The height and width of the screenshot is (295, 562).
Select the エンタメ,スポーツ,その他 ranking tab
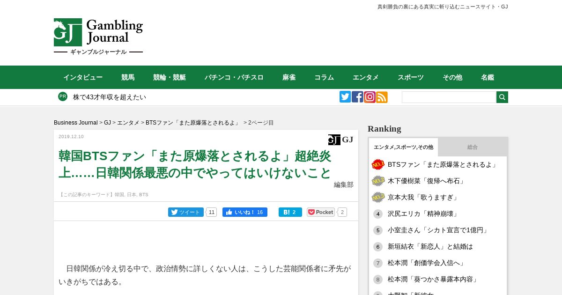pos(403,147)
